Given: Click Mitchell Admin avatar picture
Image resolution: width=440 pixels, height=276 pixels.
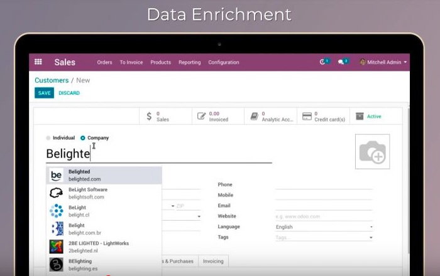Looking at the screenshot, I should tap(363, 62).
